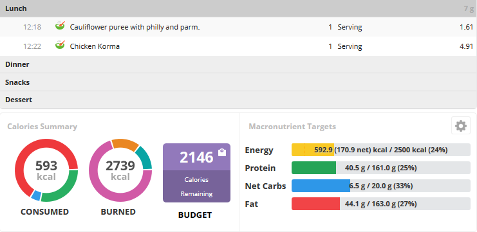Viewport: 477px width, 232px height.
Task: Expand the Dessert meal group
Action: pos(238,100)
